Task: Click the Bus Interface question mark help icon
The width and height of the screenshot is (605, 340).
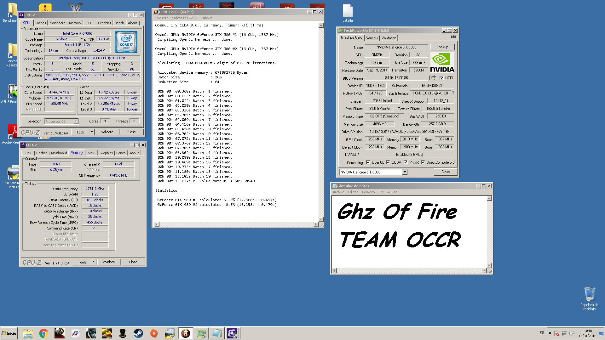Action: pyautogui.click(x=453, y=93)
